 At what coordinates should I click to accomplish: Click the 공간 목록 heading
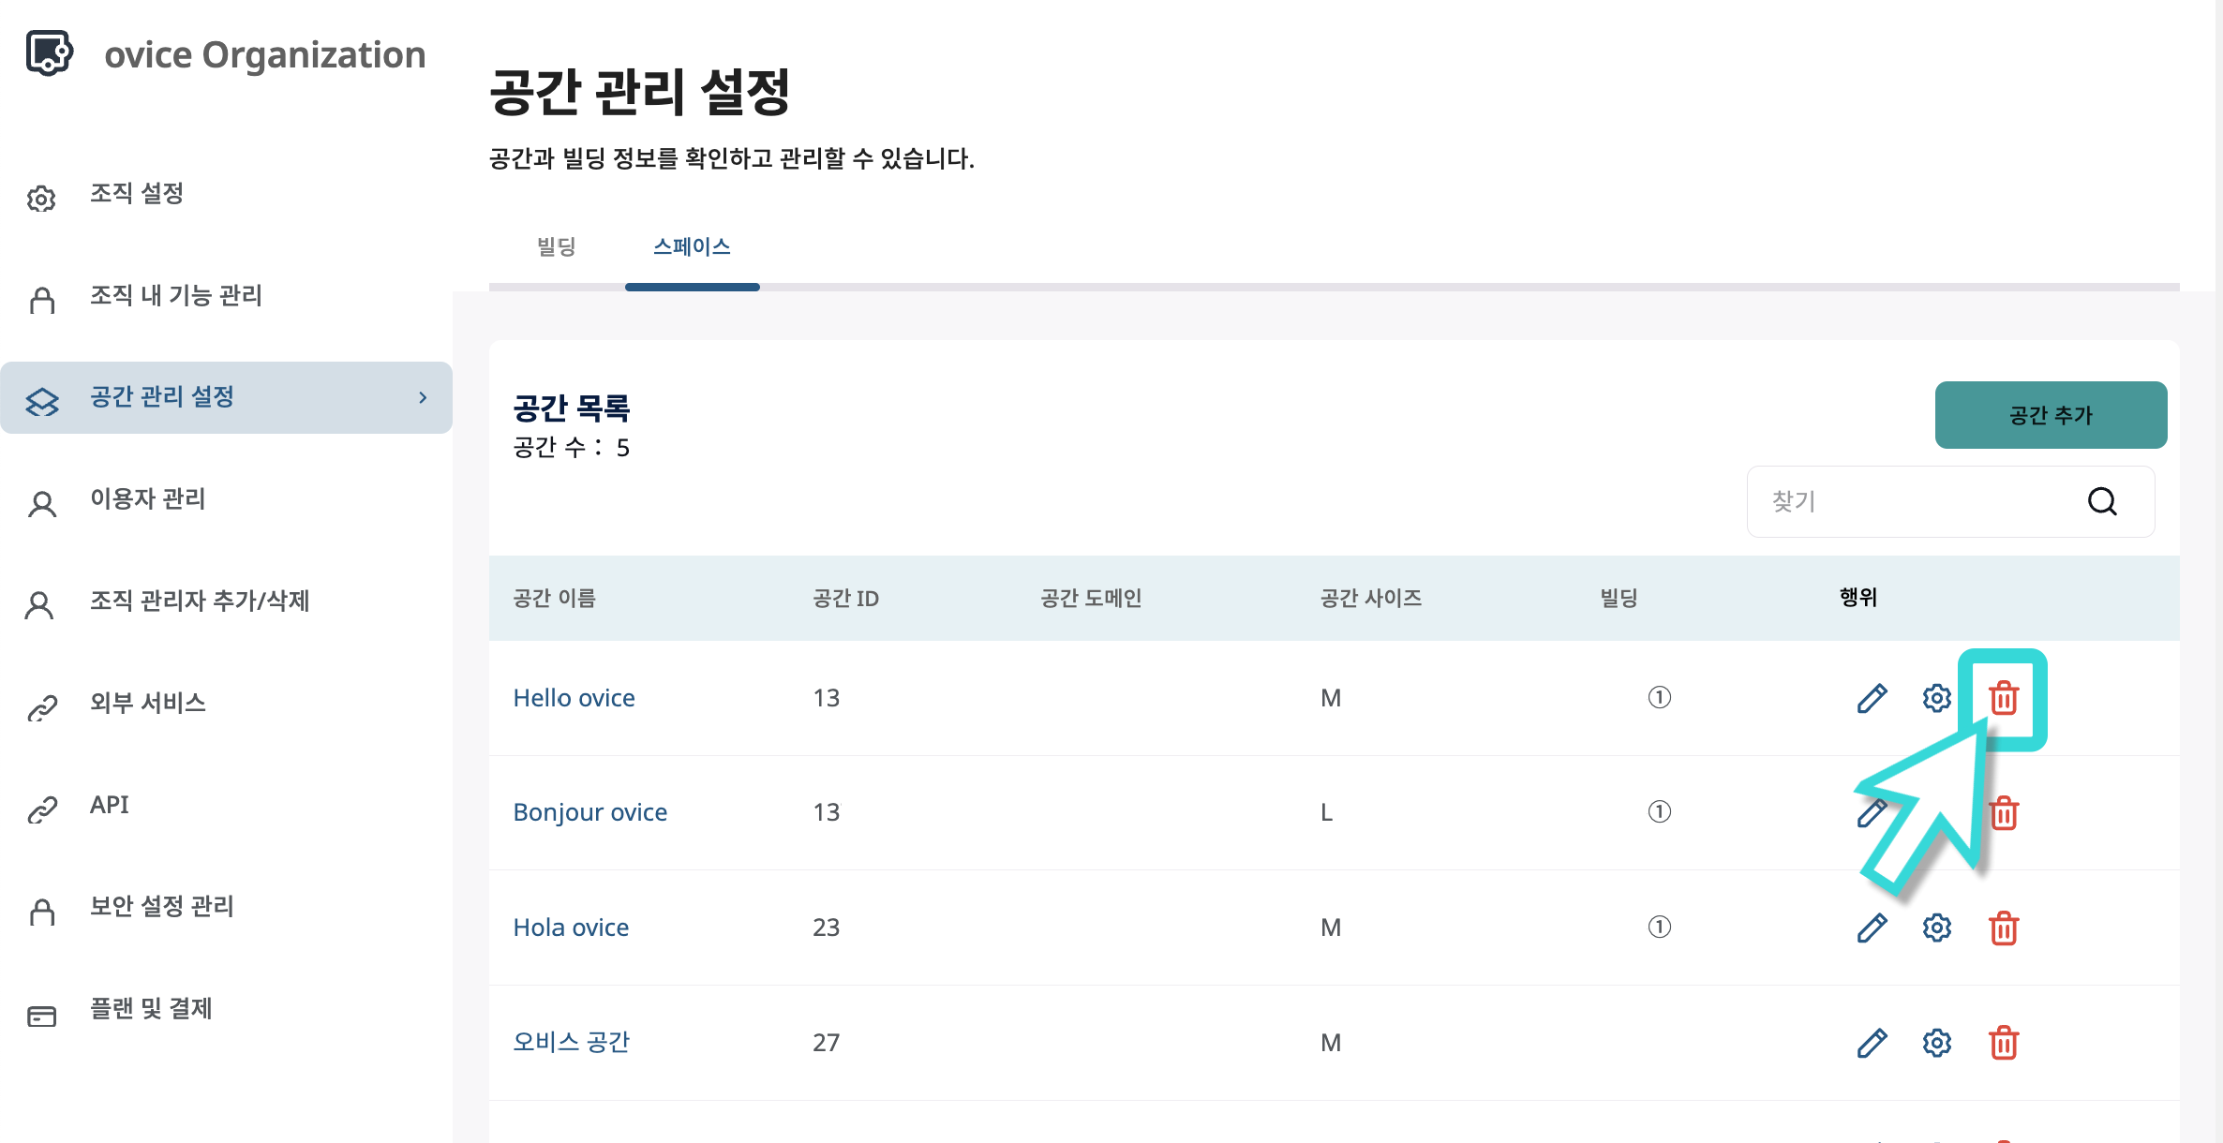(572, 408)
